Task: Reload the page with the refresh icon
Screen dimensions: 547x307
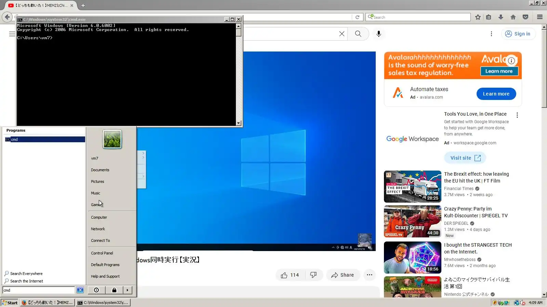Action: click(357, 17)
